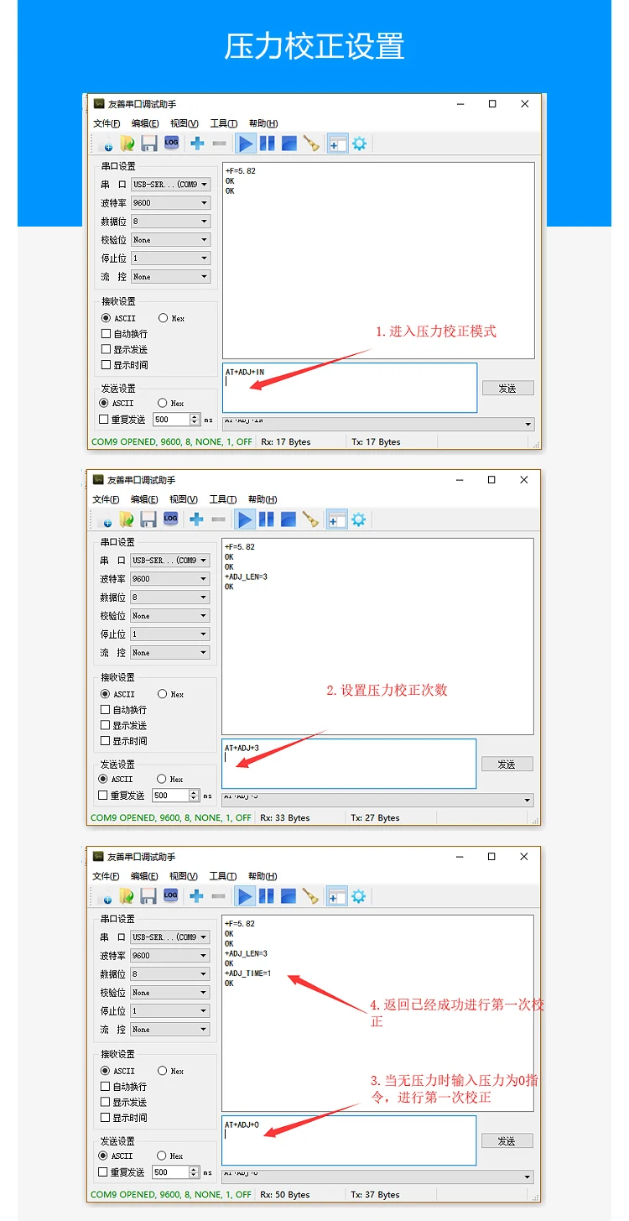Open 校验位 dropdown in Rx: 33 Bytes window

click(170, 616)
